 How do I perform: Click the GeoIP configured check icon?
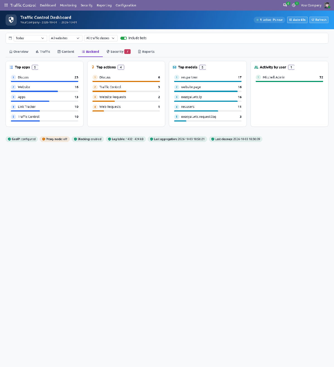coord(9,139)
